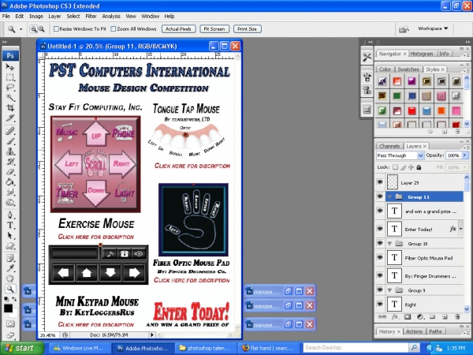The image size is (473, 355).
Task: Switch to the Histogram tab
Action: pyautogui.click(x=422, y=54)
